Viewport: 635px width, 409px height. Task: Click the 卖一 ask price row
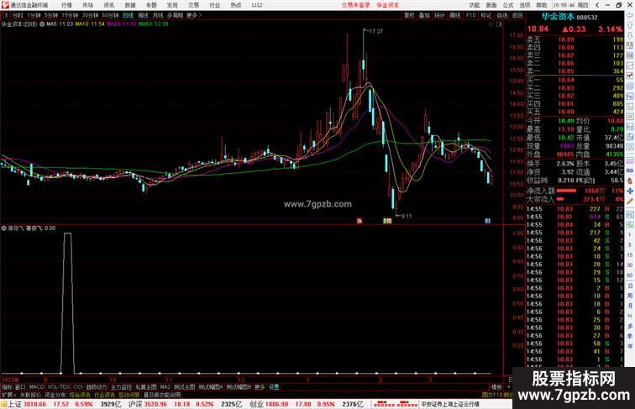pyautogui.click(x=575, y=71)
